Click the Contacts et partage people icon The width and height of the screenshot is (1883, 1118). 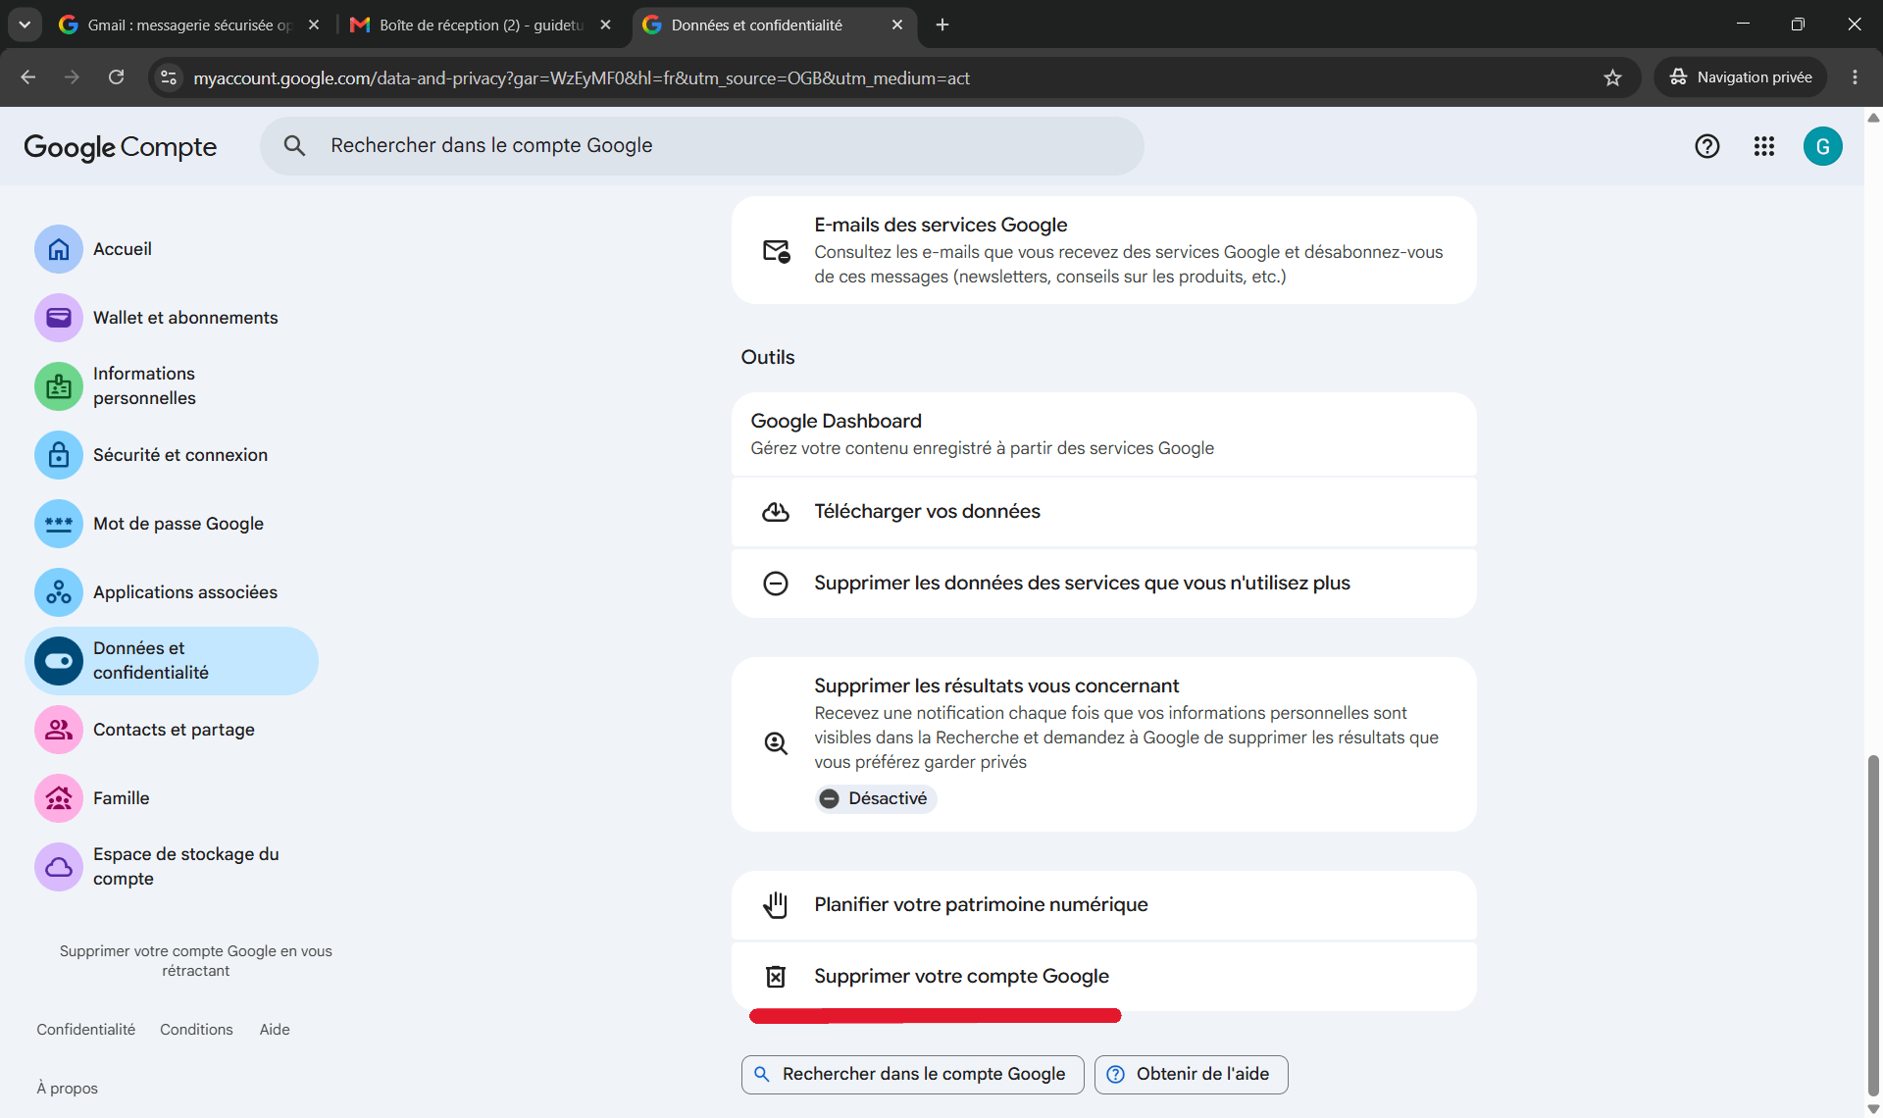(x=59, y=730)
